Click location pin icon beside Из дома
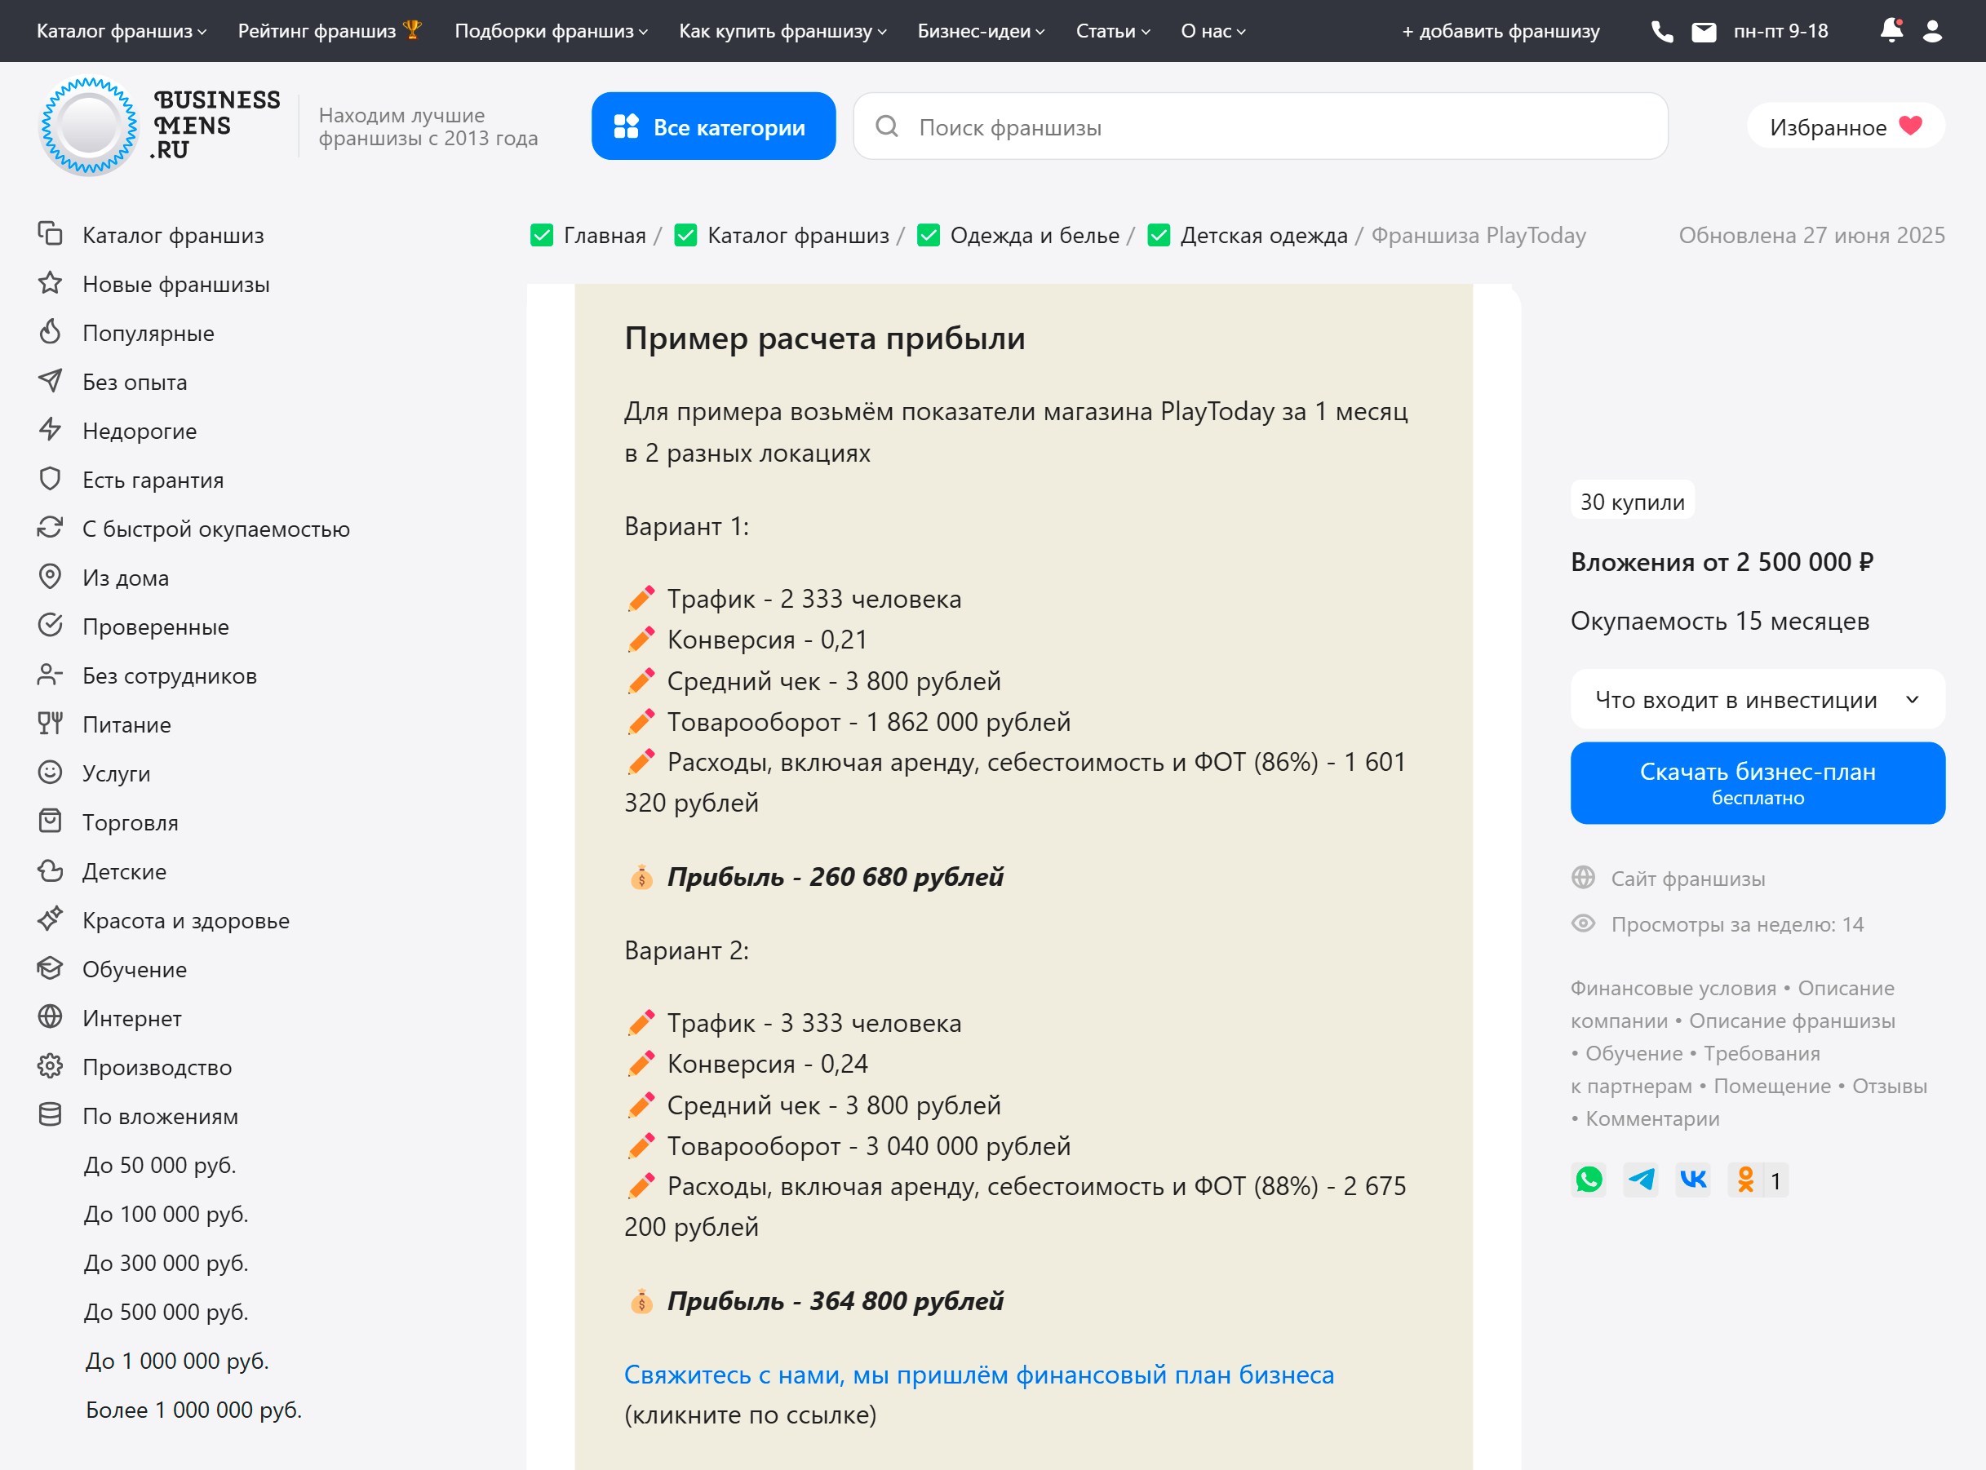The height and width of the screenshot is (1470, 1986). coord(50,577)
